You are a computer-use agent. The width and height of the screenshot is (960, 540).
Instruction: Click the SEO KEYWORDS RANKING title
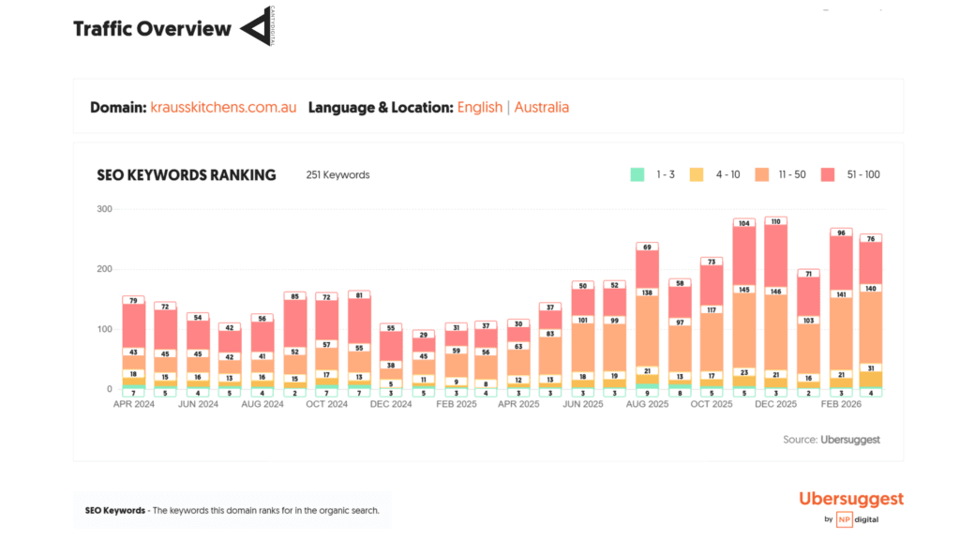[x=187, y=175]
